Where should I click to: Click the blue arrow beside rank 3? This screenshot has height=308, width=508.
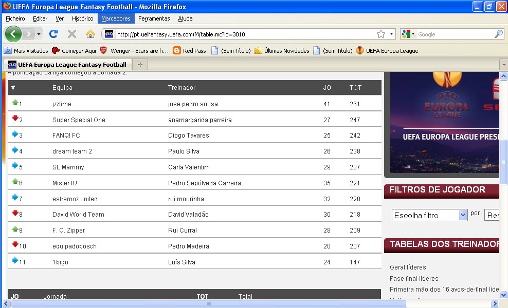15,133
